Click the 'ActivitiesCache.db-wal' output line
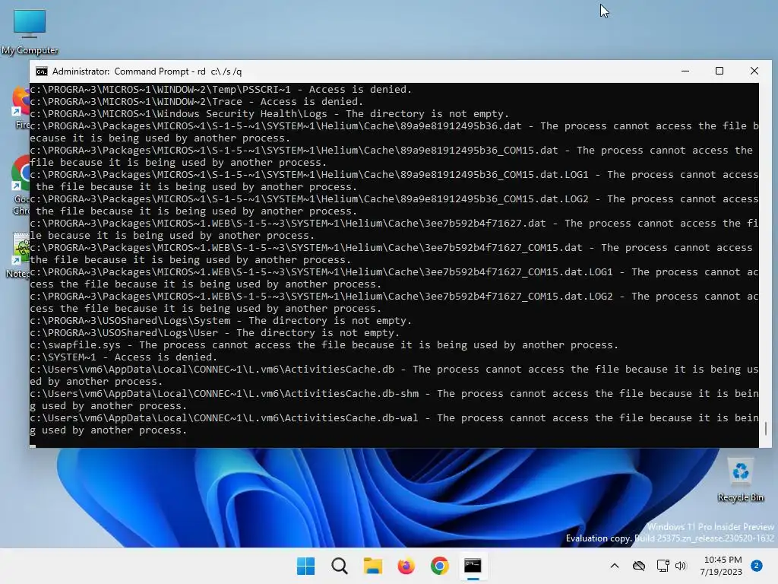 (394, 424)
